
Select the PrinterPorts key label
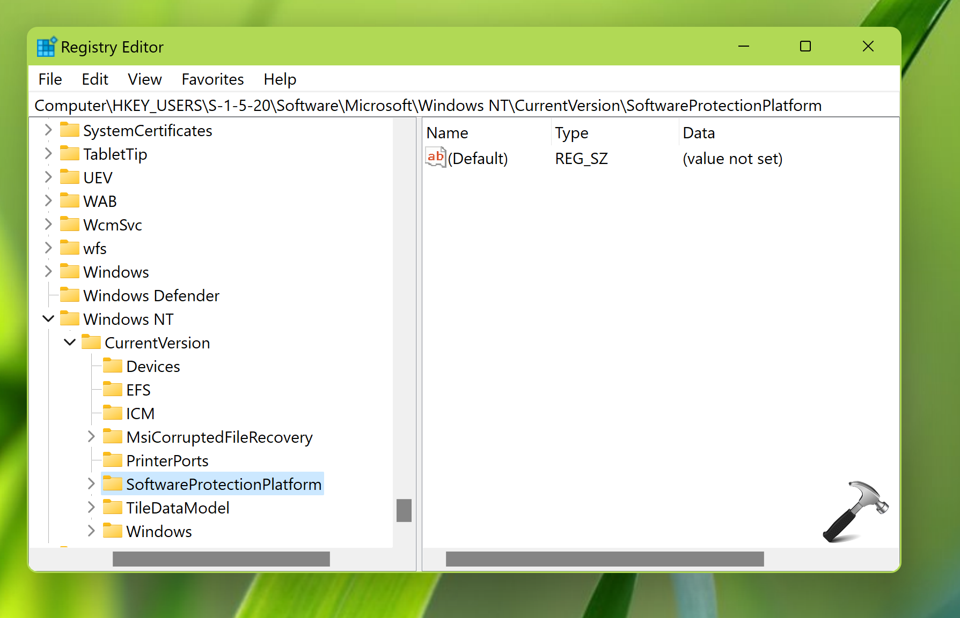[167, 460]
